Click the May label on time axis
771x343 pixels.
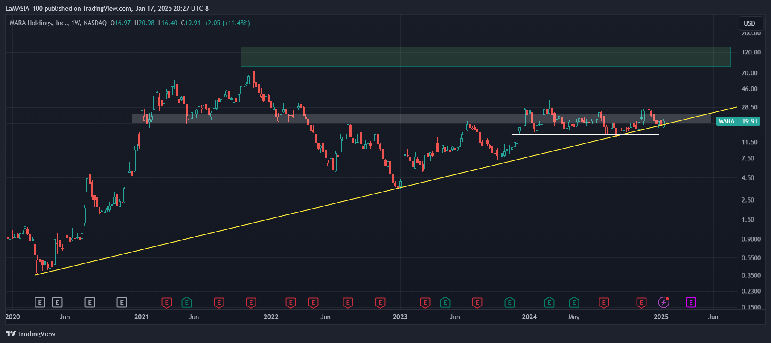point(574,317)
